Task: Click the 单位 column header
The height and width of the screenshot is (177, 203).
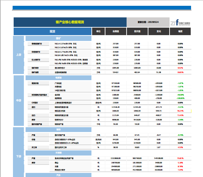Action: [x=98, y=31]
